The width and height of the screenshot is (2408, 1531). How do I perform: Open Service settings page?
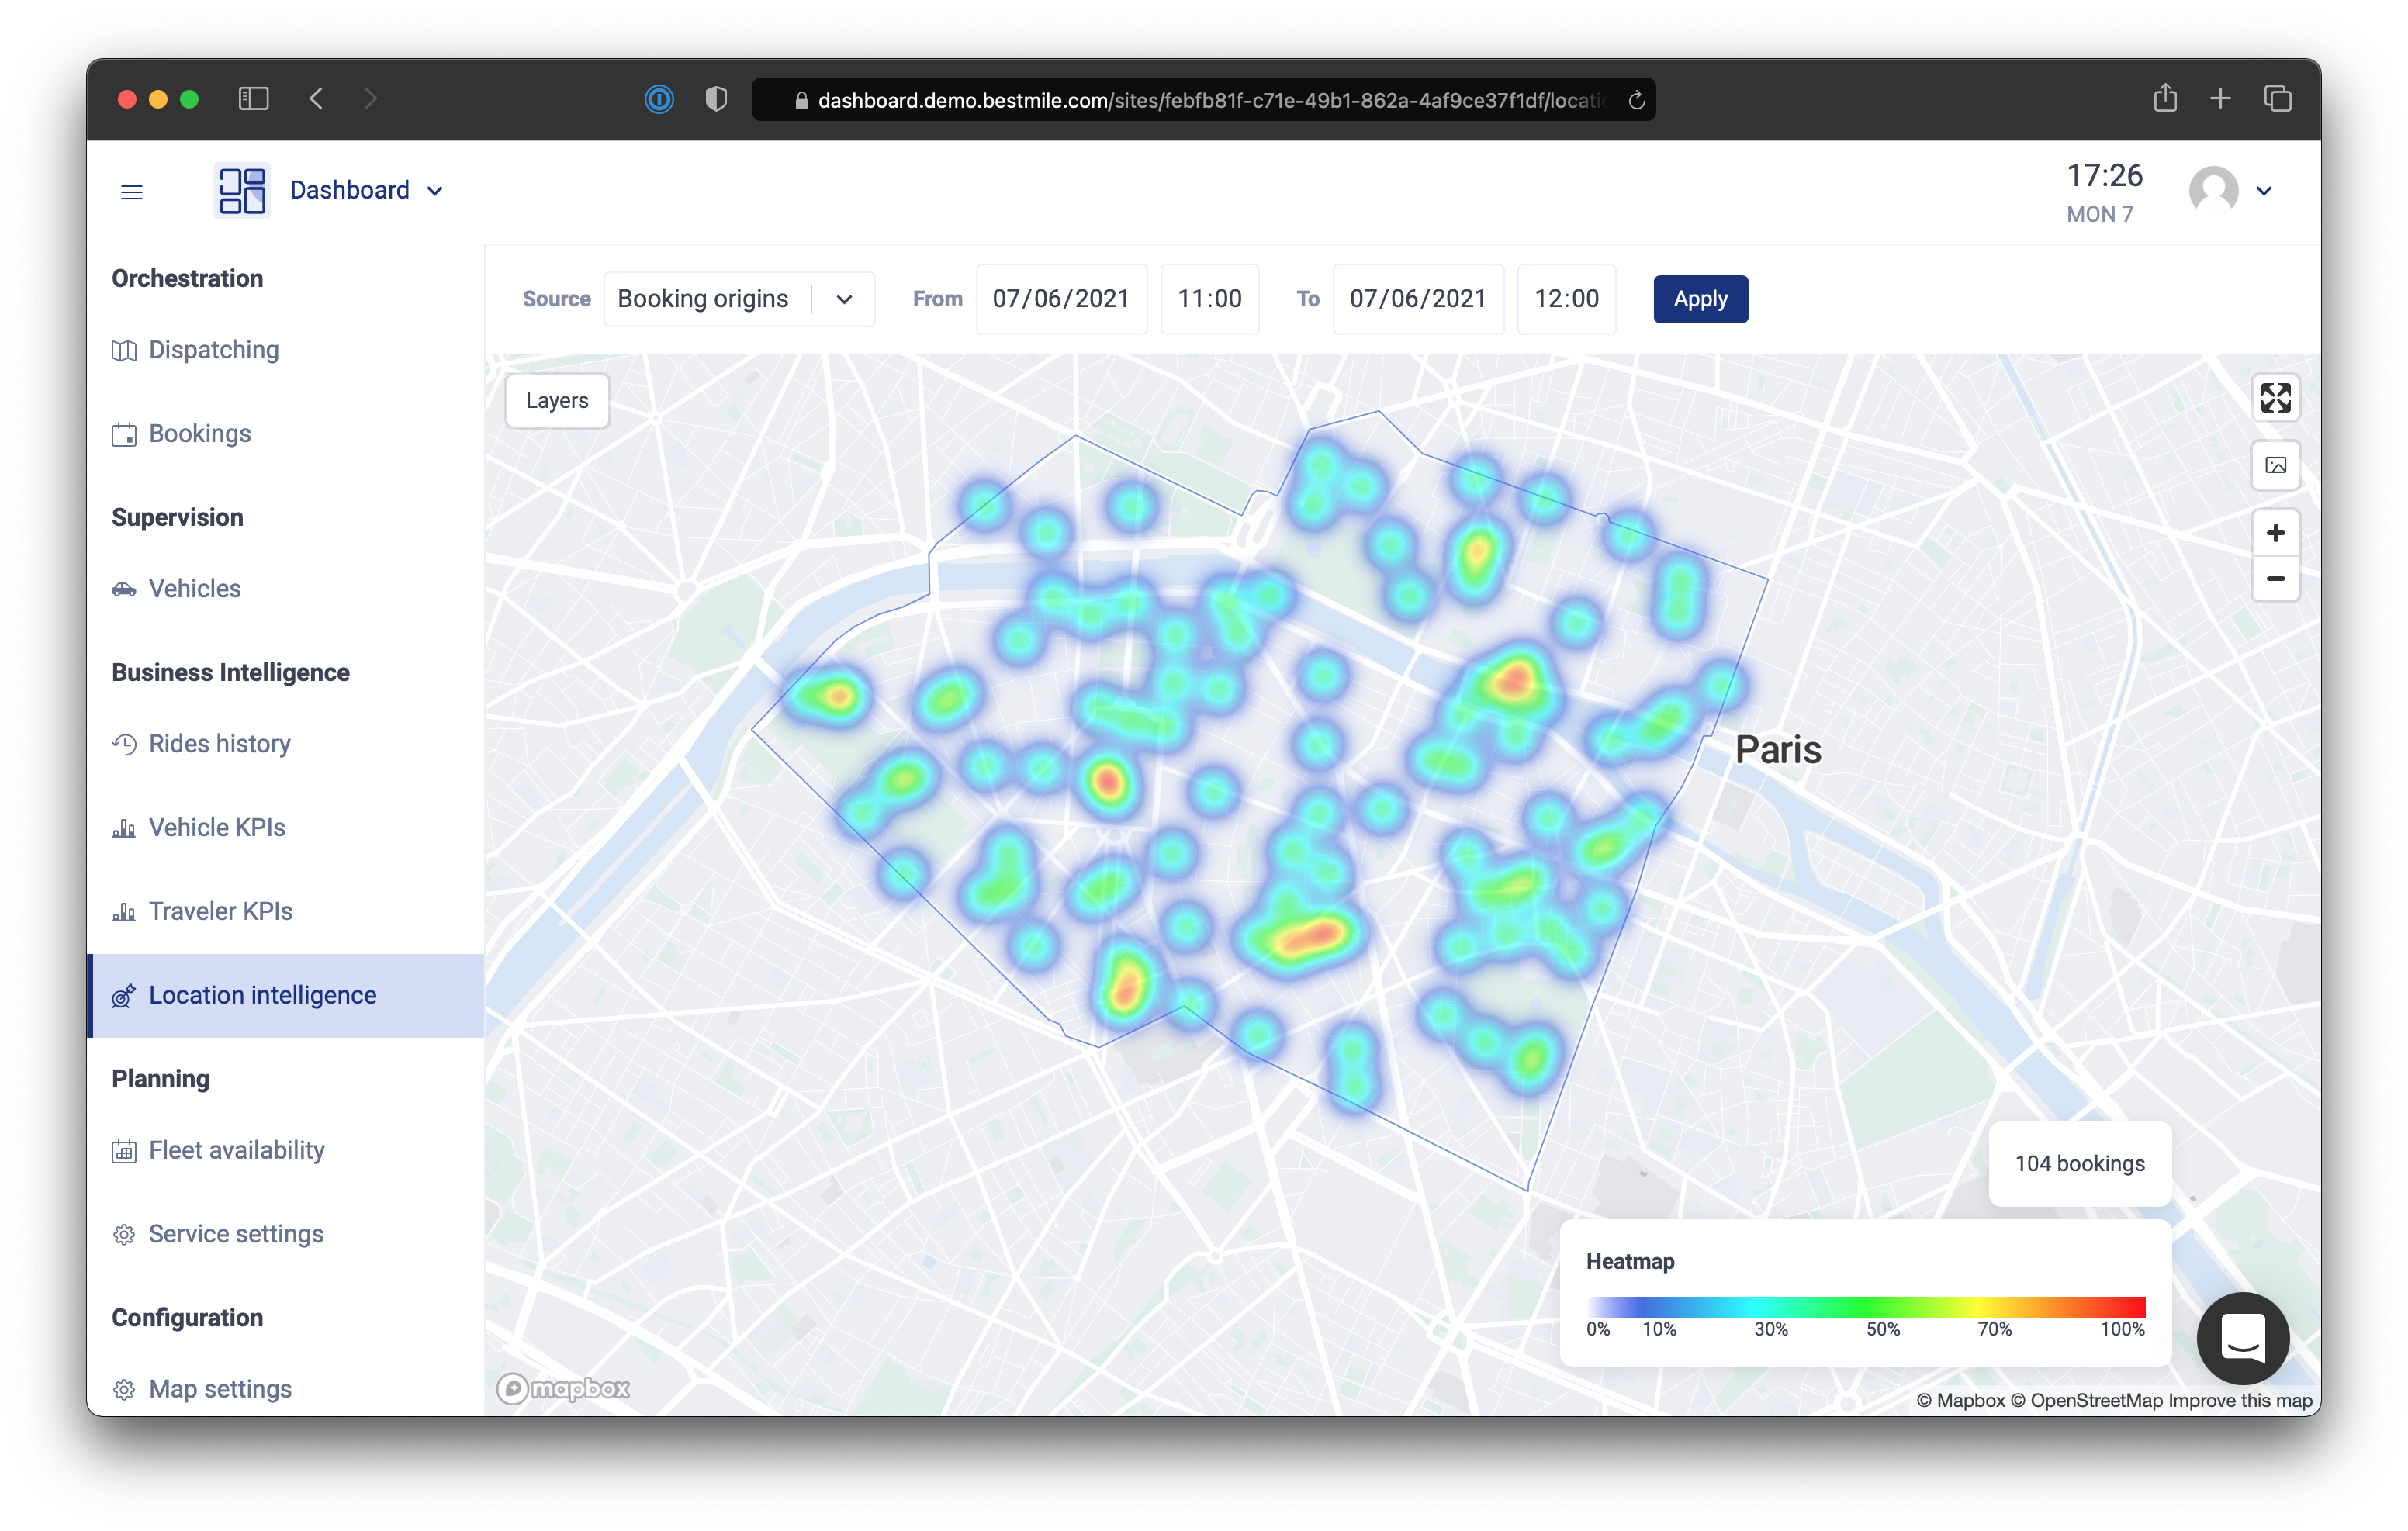(236, 1235)
